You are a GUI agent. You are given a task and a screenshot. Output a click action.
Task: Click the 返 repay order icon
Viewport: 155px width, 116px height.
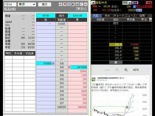tap(77, 4)
